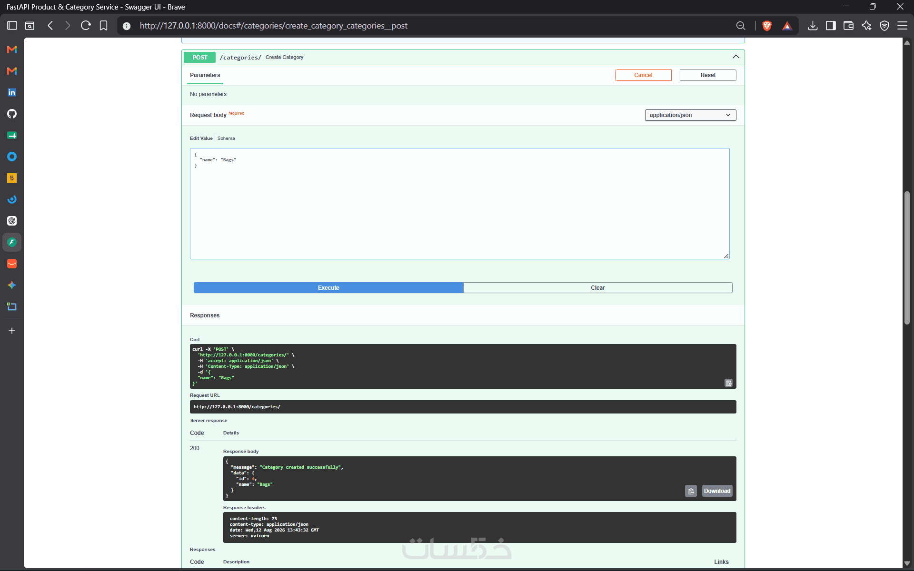The image size is (914, 571).
Task: Open the second Gmail sidebar shortcut
Action: pyautogui.click(x=12, y=71)
